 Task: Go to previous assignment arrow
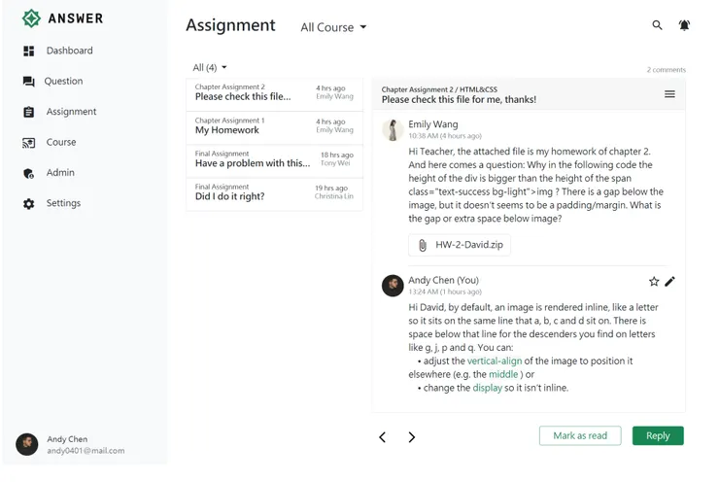coord(382,437)
